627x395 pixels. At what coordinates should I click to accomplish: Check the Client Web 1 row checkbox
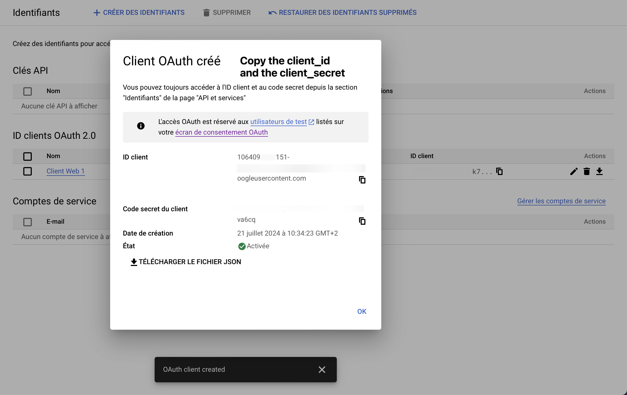coord(28,171)
